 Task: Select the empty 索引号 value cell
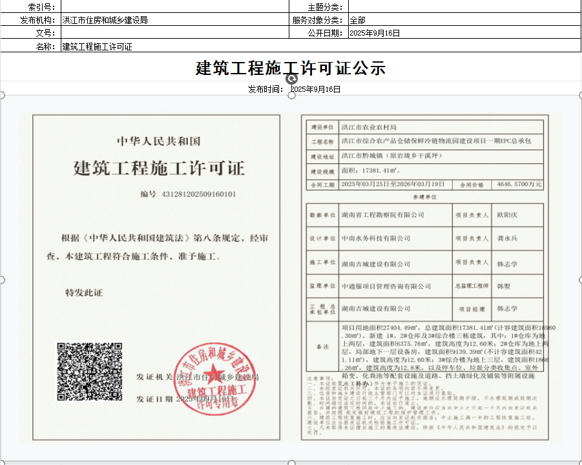point(174,7)
